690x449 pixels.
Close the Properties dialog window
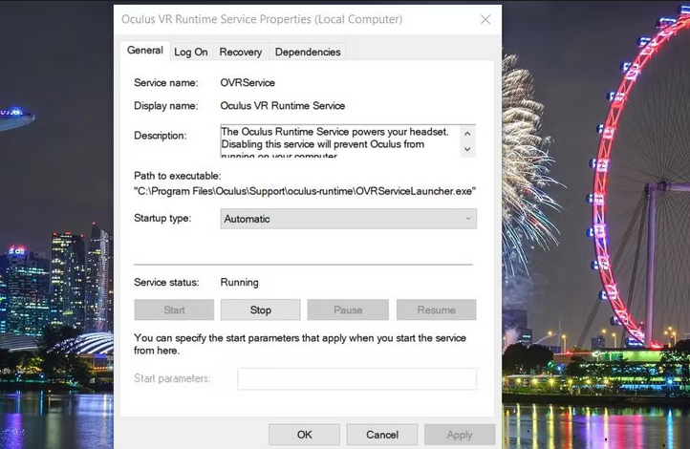tap(485, 19)
